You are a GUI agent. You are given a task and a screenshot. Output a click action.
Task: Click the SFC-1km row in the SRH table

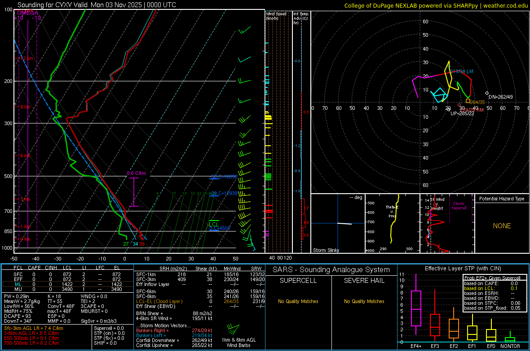(200, 274)
